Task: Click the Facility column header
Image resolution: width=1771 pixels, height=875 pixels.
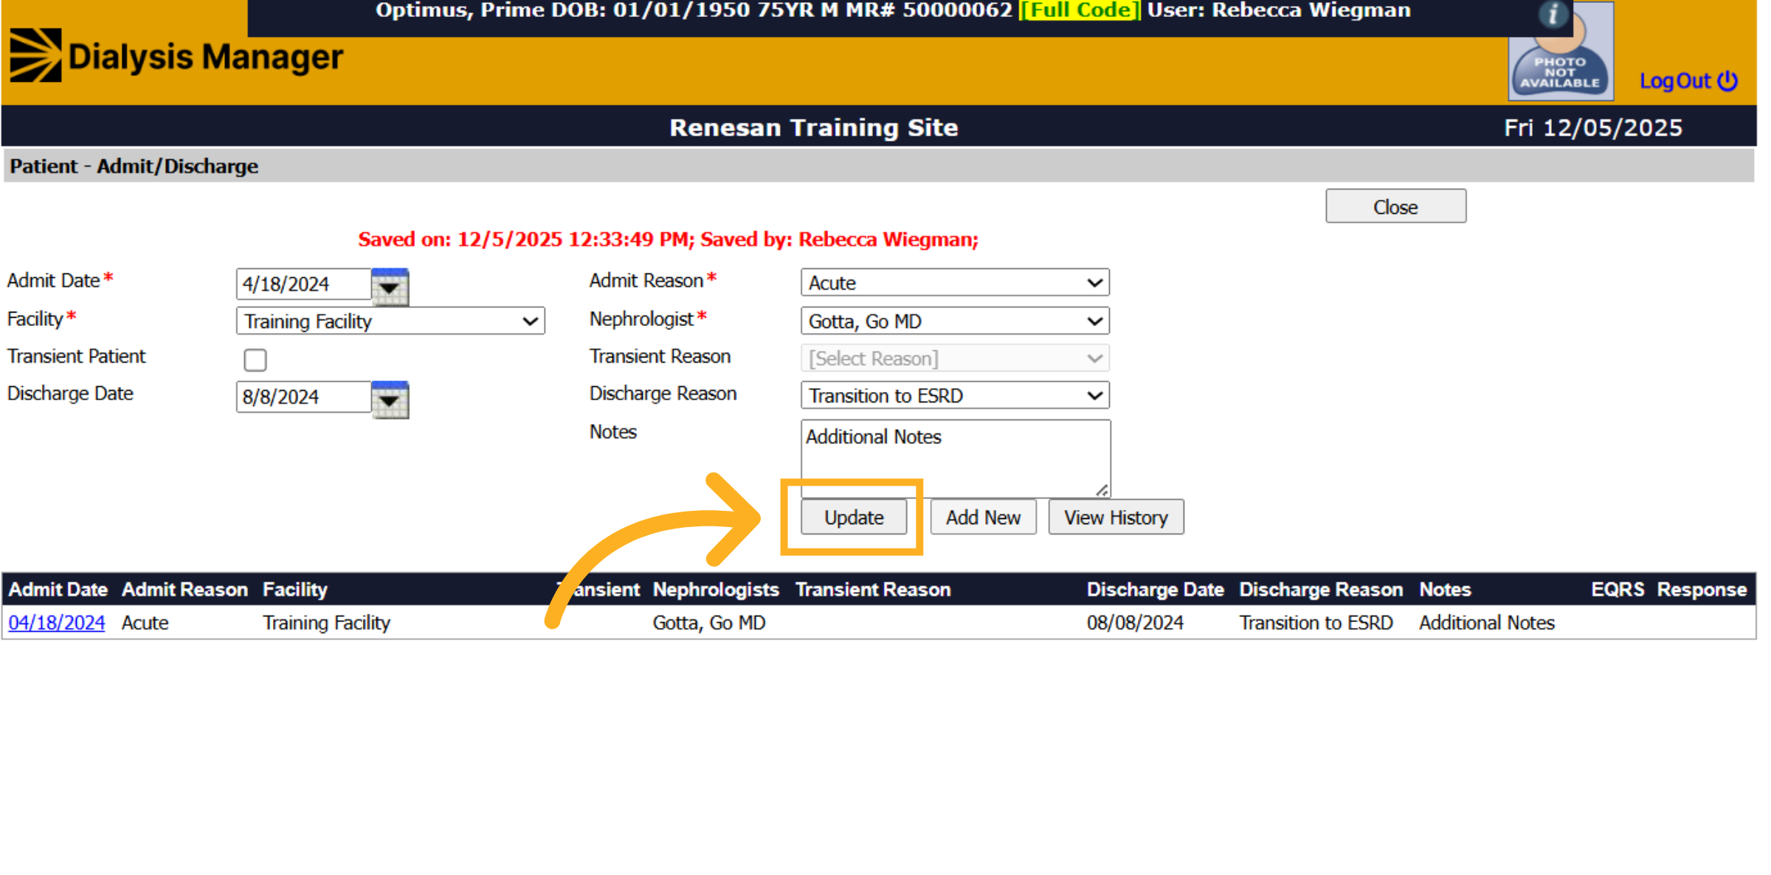Action: 295,589
